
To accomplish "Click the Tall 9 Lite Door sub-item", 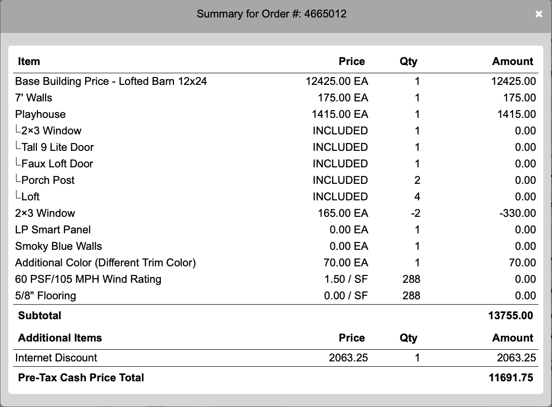I will click(57, 147).
